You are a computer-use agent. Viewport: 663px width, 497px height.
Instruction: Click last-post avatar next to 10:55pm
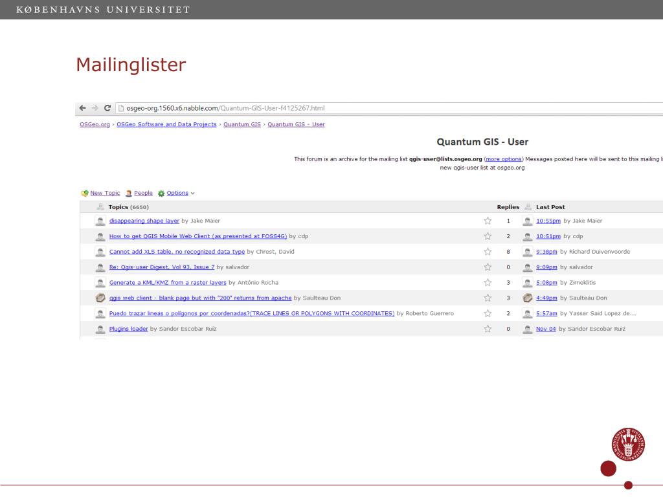[527, 221]
